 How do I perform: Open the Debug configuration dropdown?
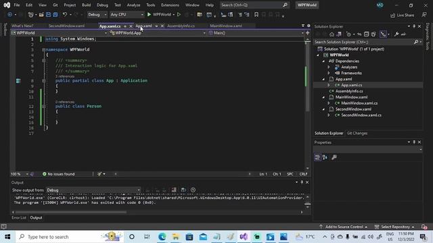pos(97,14)
